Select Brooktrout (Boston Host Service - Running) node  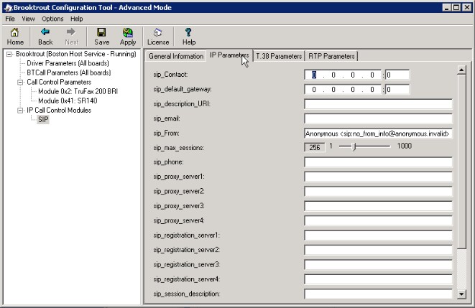(76, 54)
